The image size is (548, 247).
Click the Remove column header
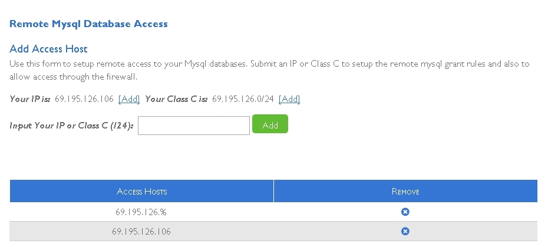tap(405, 191)
